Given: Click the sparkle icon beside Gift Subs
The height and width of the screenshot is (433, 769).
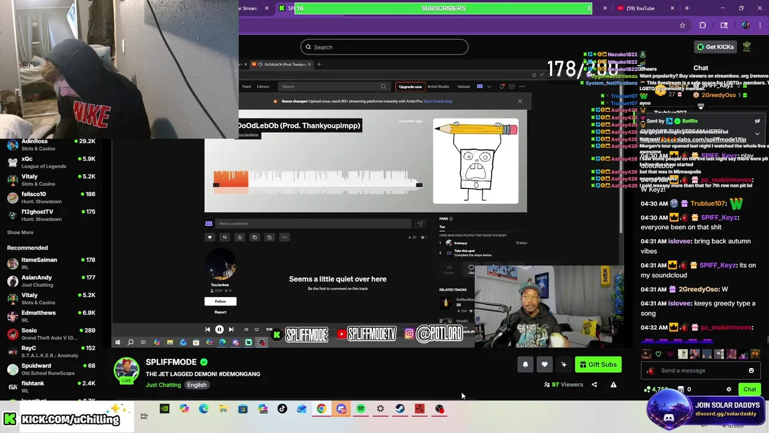Looking at the screenshot, I should [564, 364].
